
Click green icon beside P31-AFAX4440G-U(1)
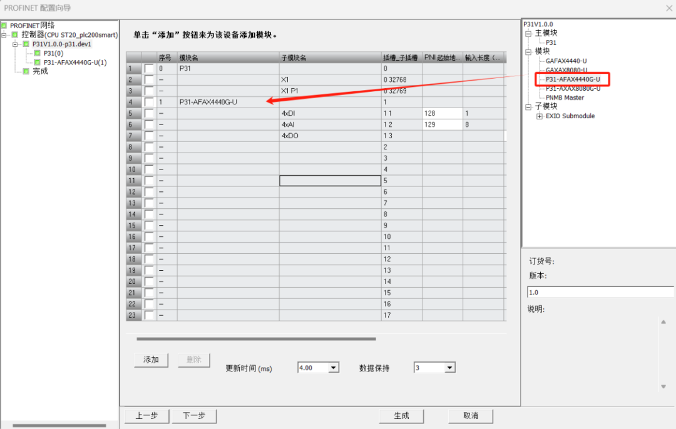38,63
